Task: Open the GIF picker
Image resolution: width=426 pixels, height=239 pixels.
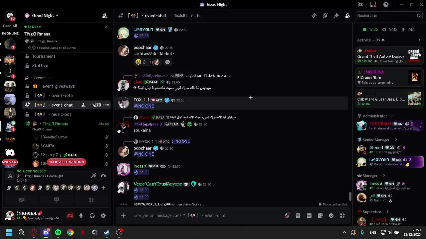Action: tap(309, 216)
